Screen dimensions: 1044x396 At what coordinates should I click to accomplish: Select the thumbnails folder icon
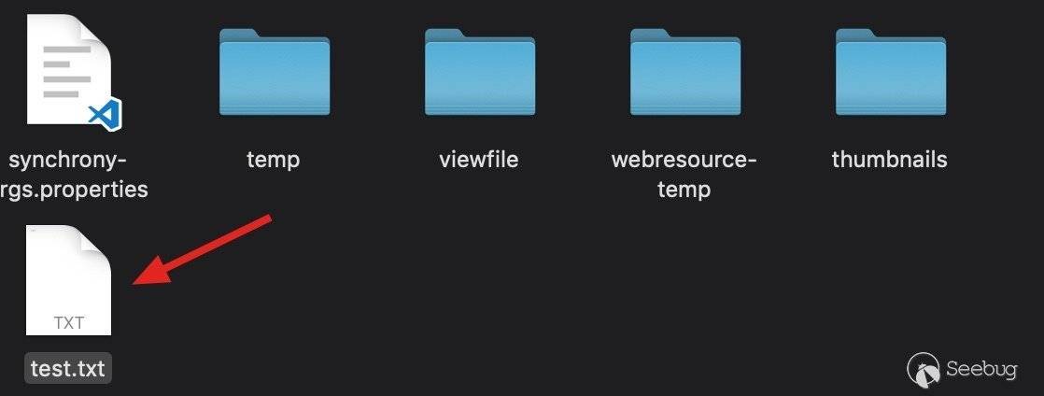[x=890, y=72]
